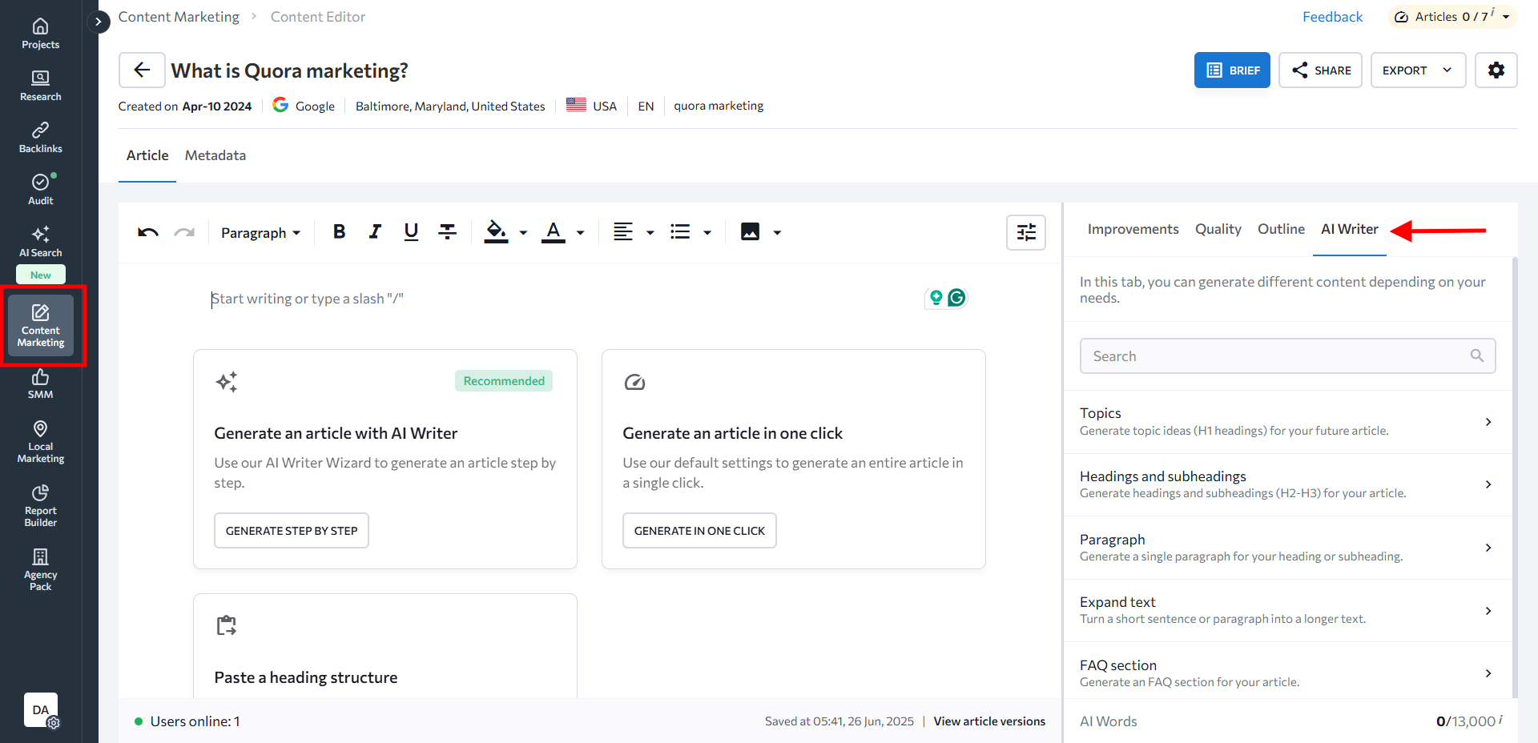Expand the Paragraph generator
Image resolution: width=1538 pixels, height=743 pixels.
pyautogui.click(x=1287, y=548)
